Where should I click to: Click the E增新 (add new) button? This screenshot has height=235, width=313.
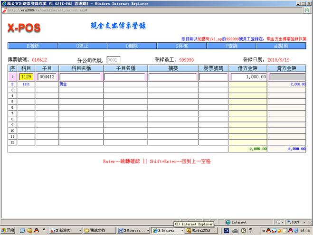tap(32, 46)
